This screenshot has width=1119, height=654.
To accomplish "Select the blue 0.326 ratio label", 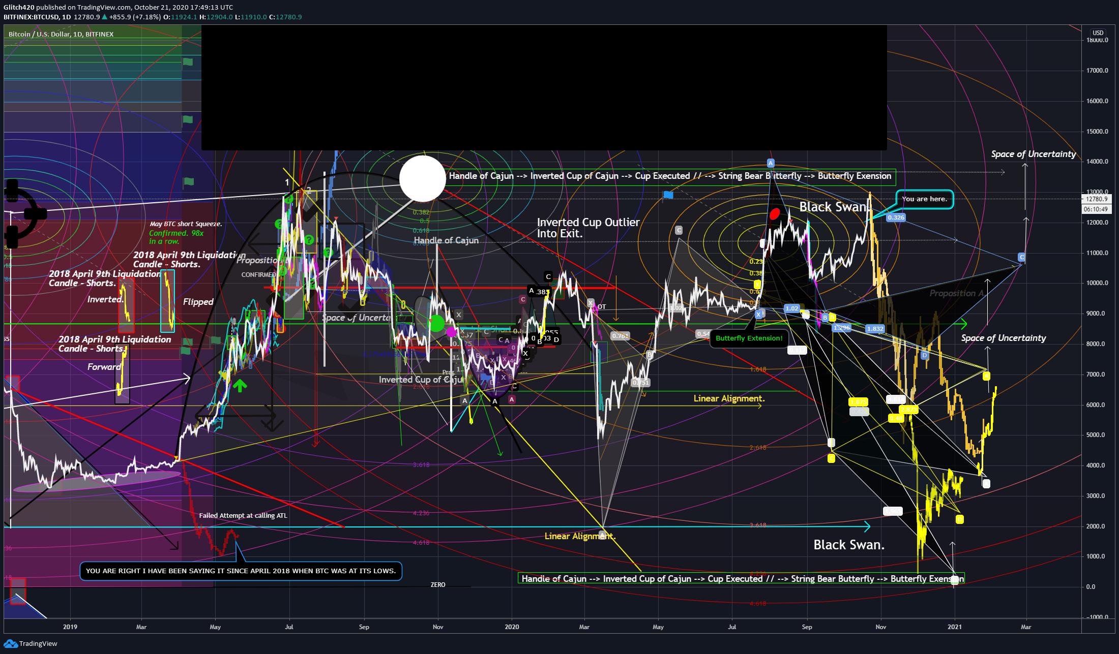I will click(896, 217).
